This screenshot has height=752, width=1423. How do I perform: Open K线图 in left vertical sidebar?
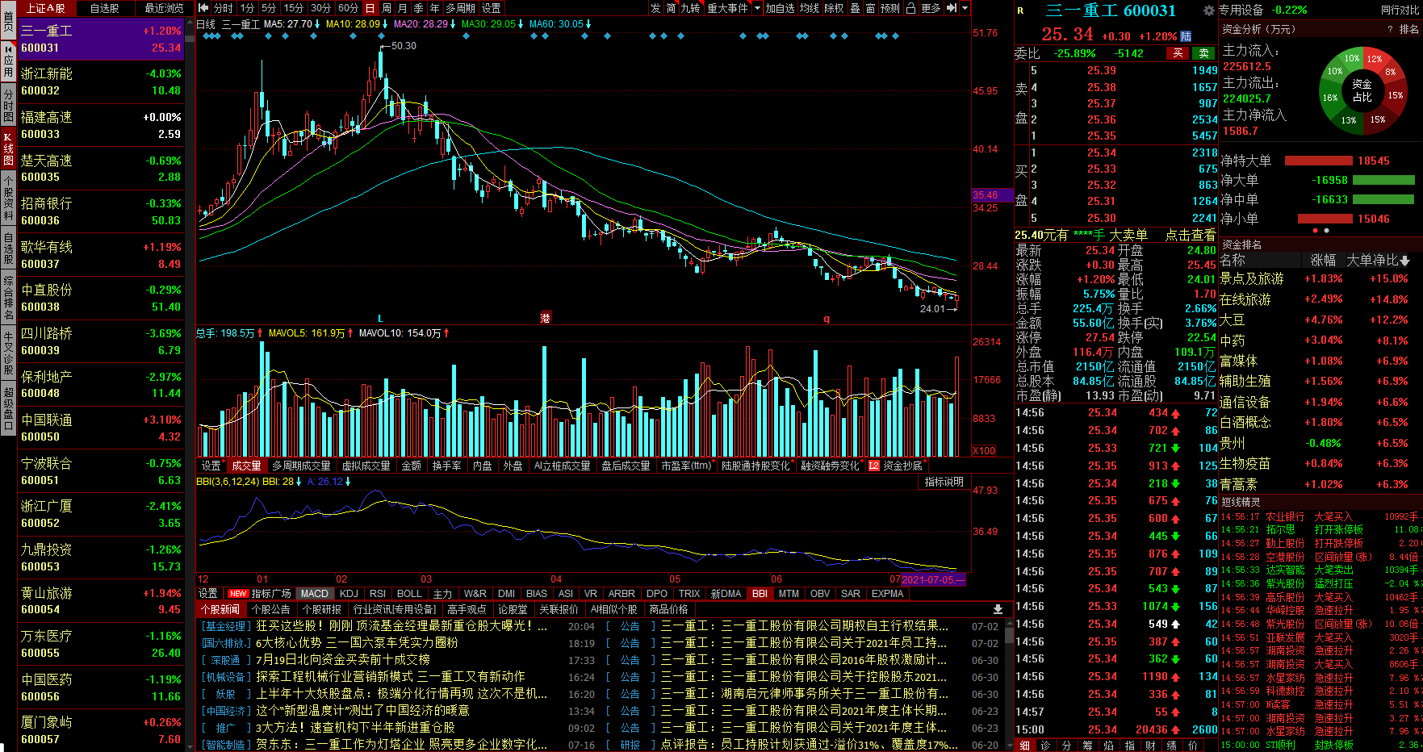(x=8, y=148)
